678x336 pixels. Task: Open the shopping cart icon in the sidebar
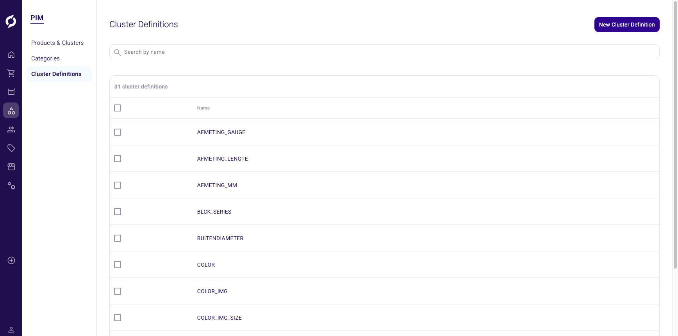11,73
